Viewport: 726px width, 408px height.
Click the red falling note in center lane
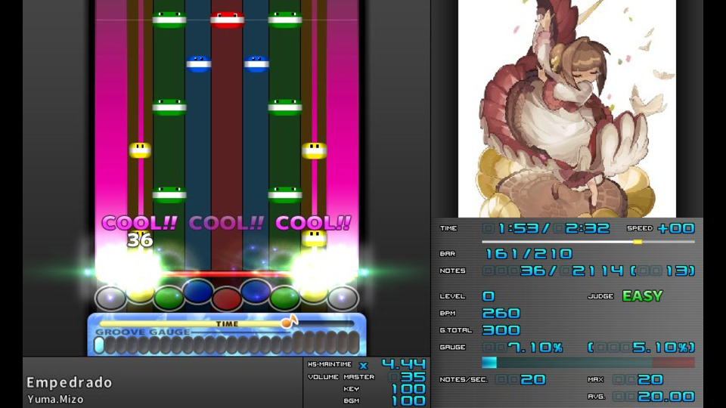227,20
